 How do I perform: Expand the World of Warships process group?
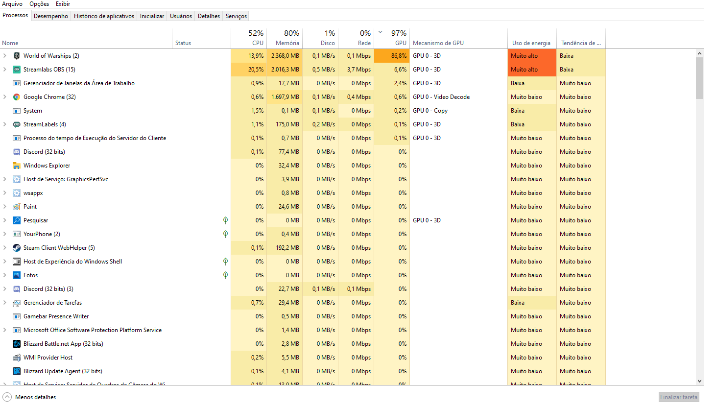click(x=5, y=56)
